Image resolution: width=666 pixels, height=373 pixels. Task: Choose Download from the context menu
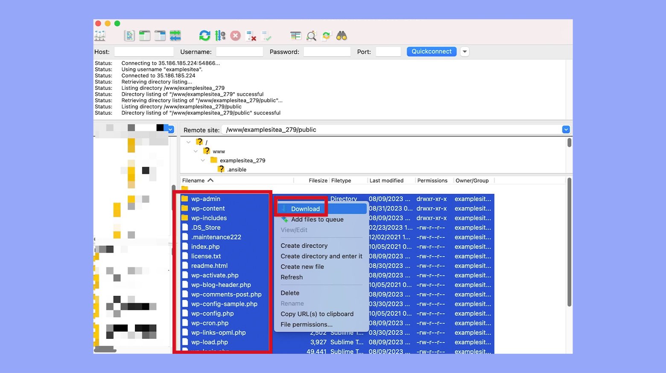pos(305,209)
